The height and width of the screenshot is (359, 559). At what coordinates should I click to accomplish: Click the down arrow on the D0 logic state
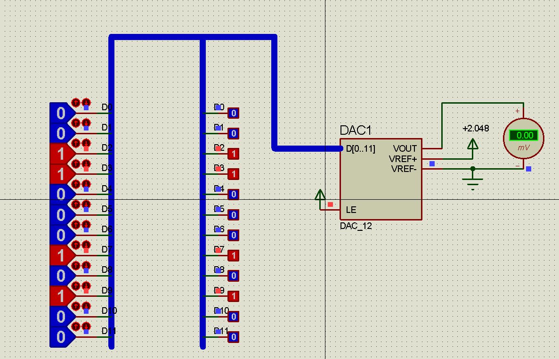[86, 103]
